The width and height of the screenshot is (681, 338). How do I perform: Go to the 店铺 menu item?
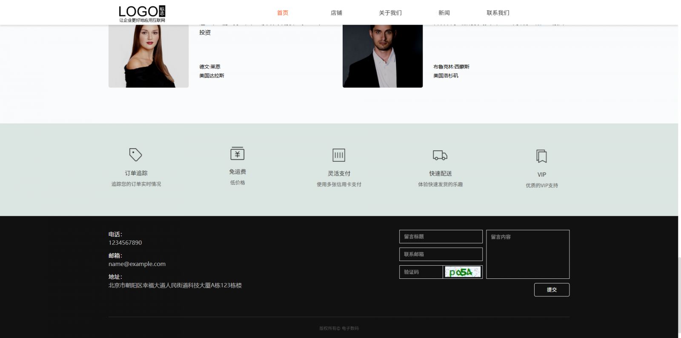(336, 13)
